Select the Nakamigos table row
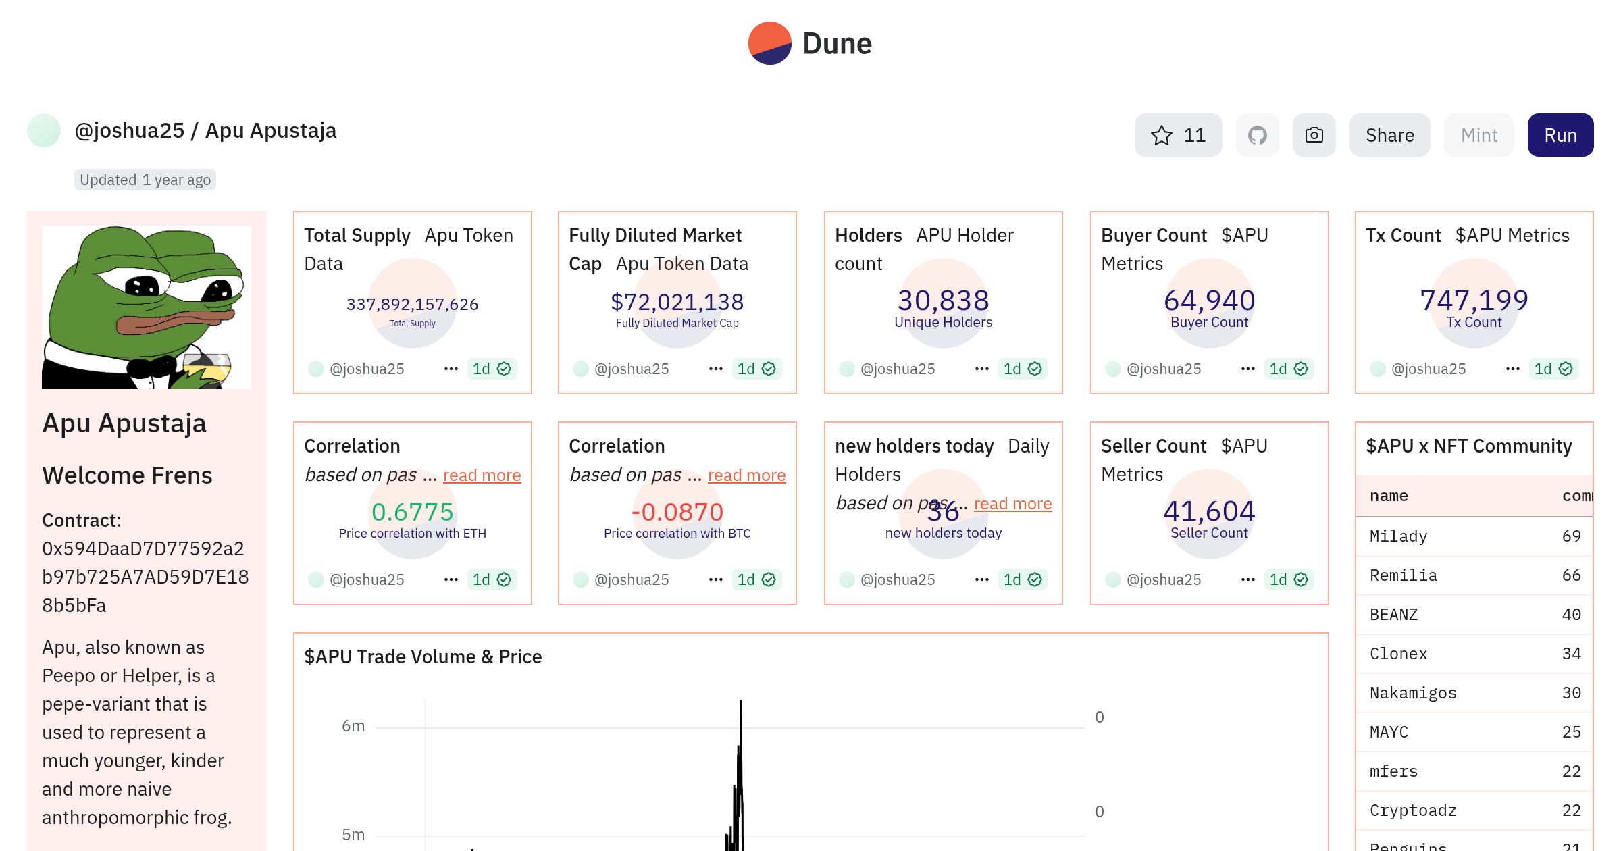The width and height of the screenshot is (1621, 851). (x=1474, y=693)
